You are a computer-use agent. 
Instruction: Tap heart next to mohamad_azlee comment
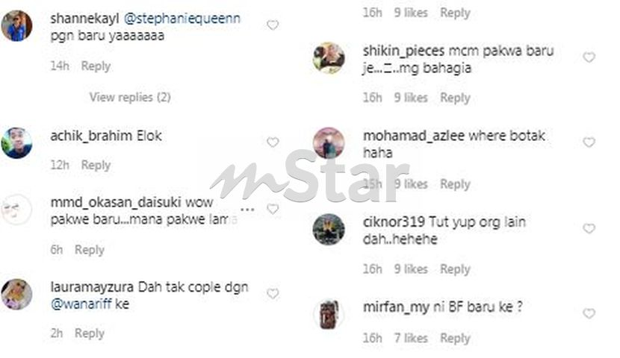589,142
